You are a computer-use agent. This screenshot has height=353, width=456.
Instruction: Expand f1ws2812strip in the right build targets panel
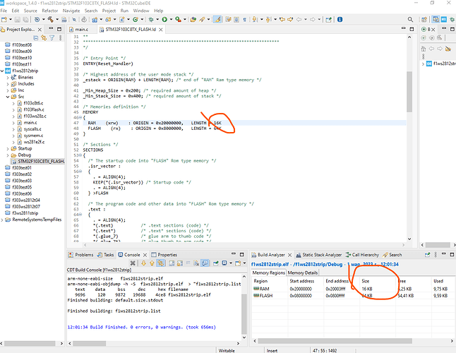click(423, 64)
